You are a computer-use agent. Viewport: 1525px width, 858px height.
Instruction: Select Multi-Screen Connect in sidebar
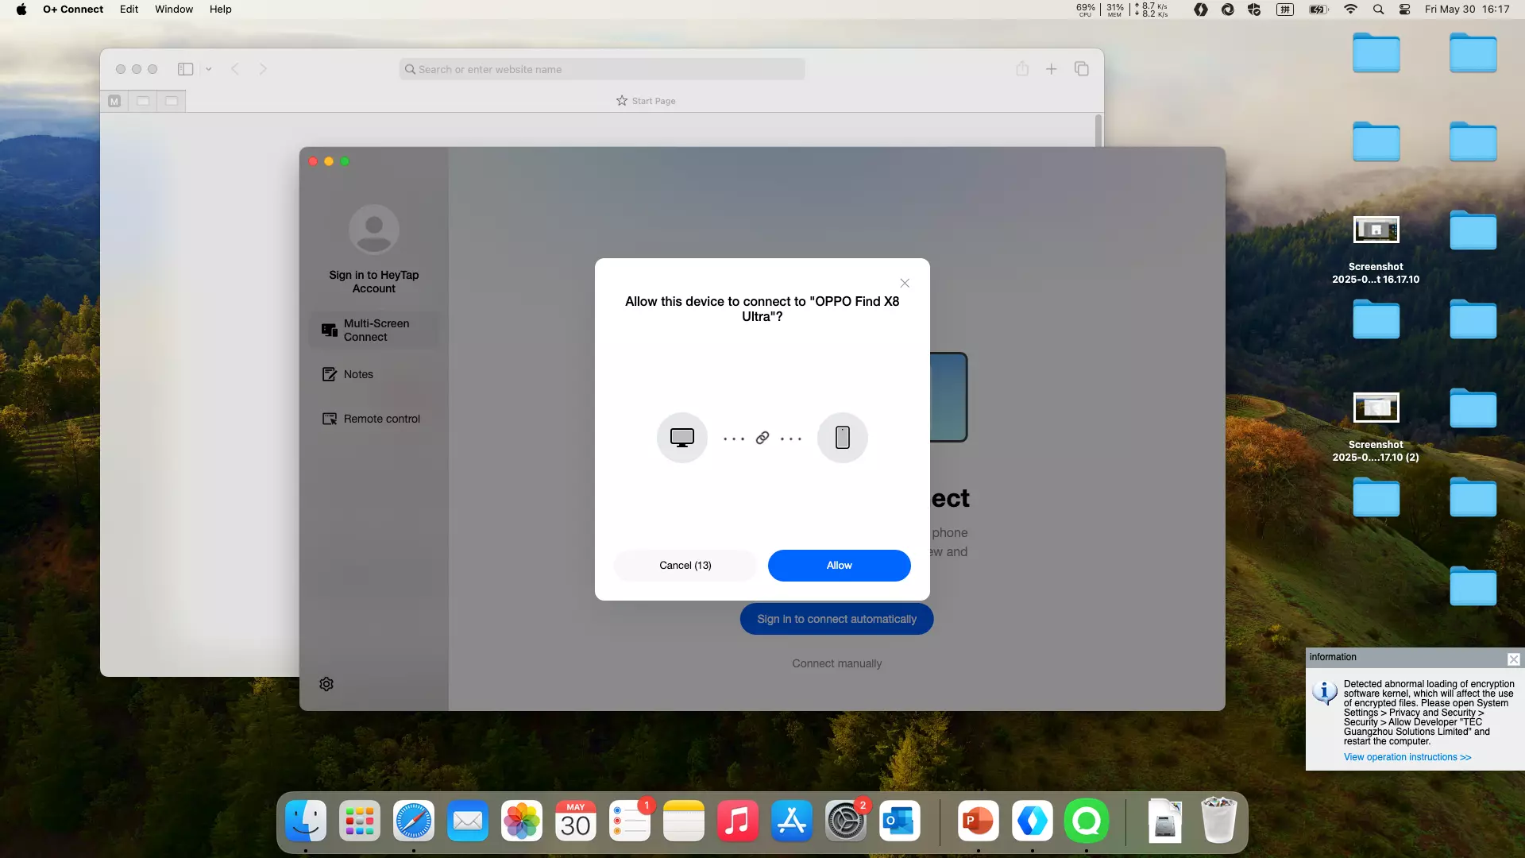click(x=373, y=330)
